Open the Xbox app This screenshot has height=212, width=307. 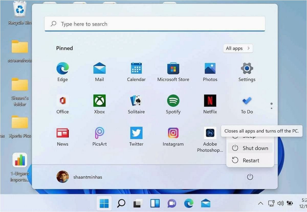click(x=99, y=104)
